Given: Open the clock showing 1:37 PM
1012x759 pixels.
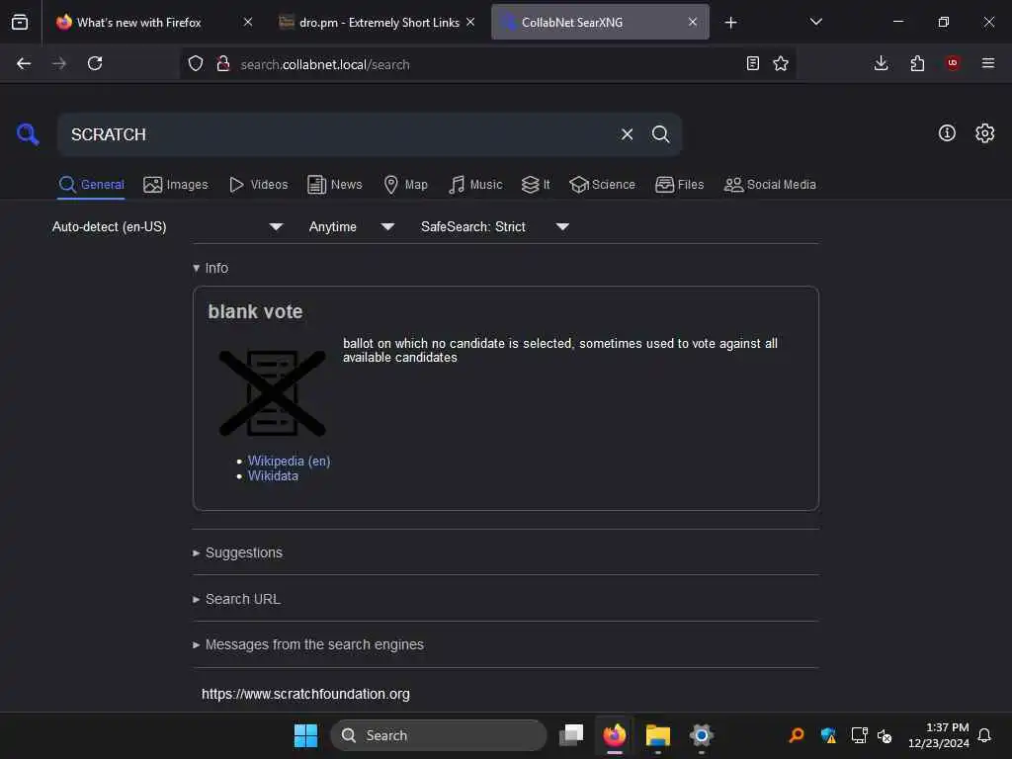Looking at the screenshot, I should tap(938, 735).
